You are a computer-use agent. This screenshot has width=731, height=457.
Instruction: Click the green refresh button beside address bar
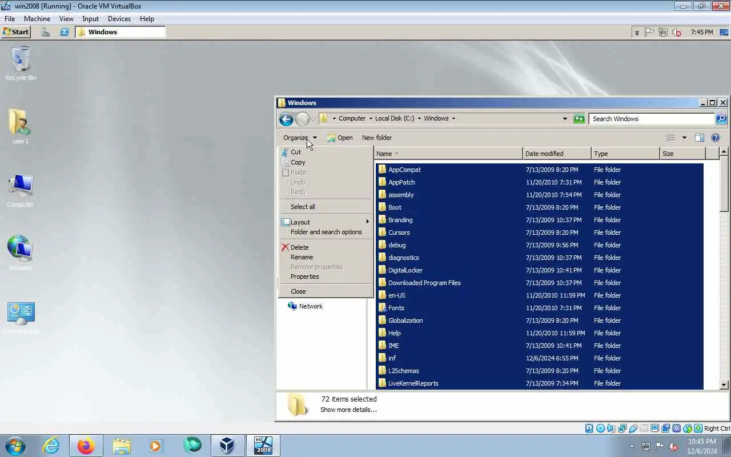tap(579, 119)
